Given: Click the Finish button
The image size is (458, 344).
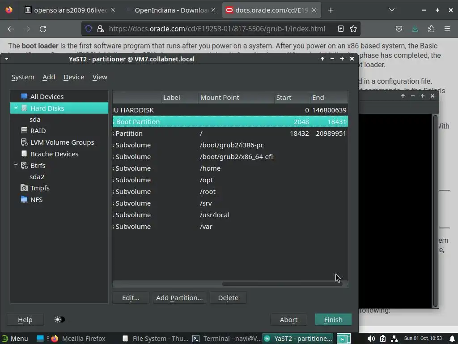Looking at the screenshot, I should [333, 320].
